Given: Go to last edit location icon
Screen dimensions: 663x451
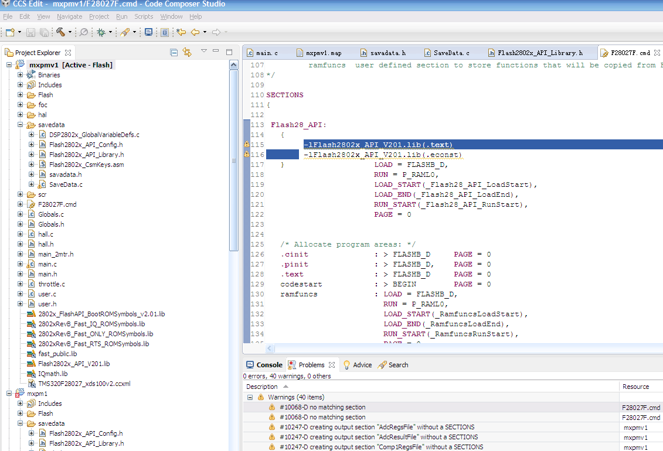Looking at the screenshot, I should pos(181,32).
